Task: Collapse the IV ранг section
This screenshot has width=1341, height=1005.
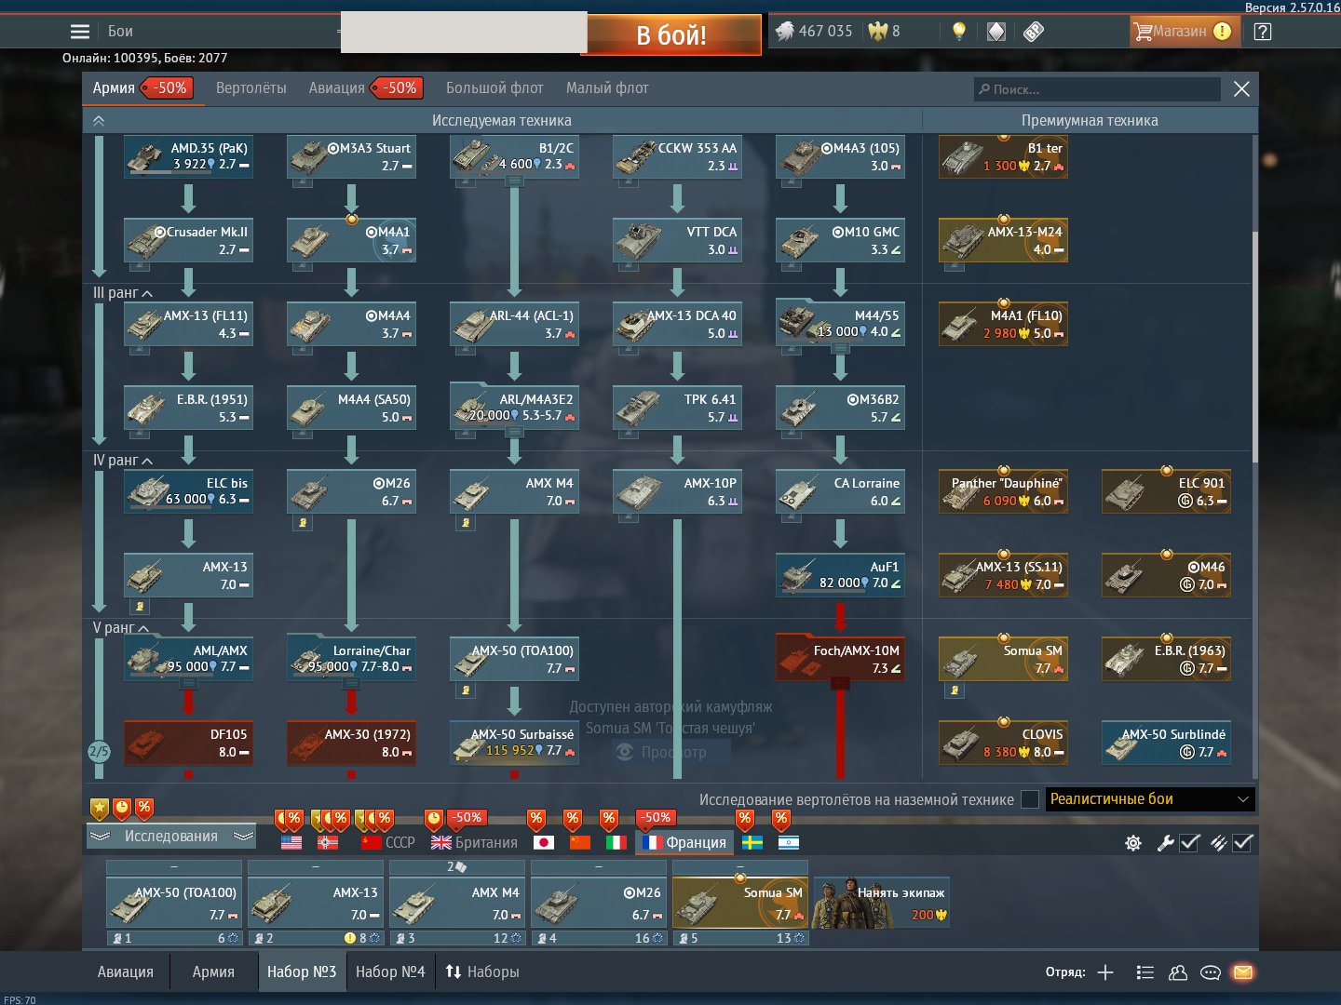Action: click(x=122, y=461)
